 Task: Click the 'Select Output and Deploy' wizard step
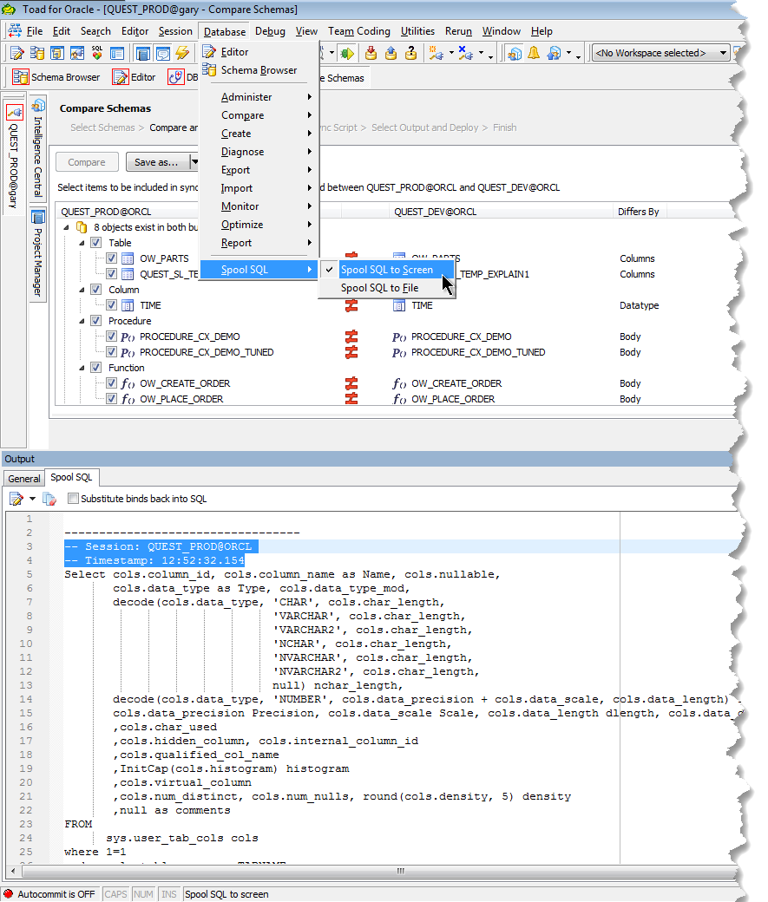coord(425,127)
